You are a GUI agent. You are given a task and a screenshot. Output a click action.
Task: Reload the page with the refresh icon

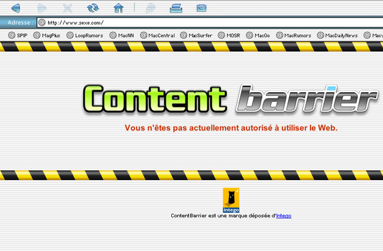[x=93, y=8]
